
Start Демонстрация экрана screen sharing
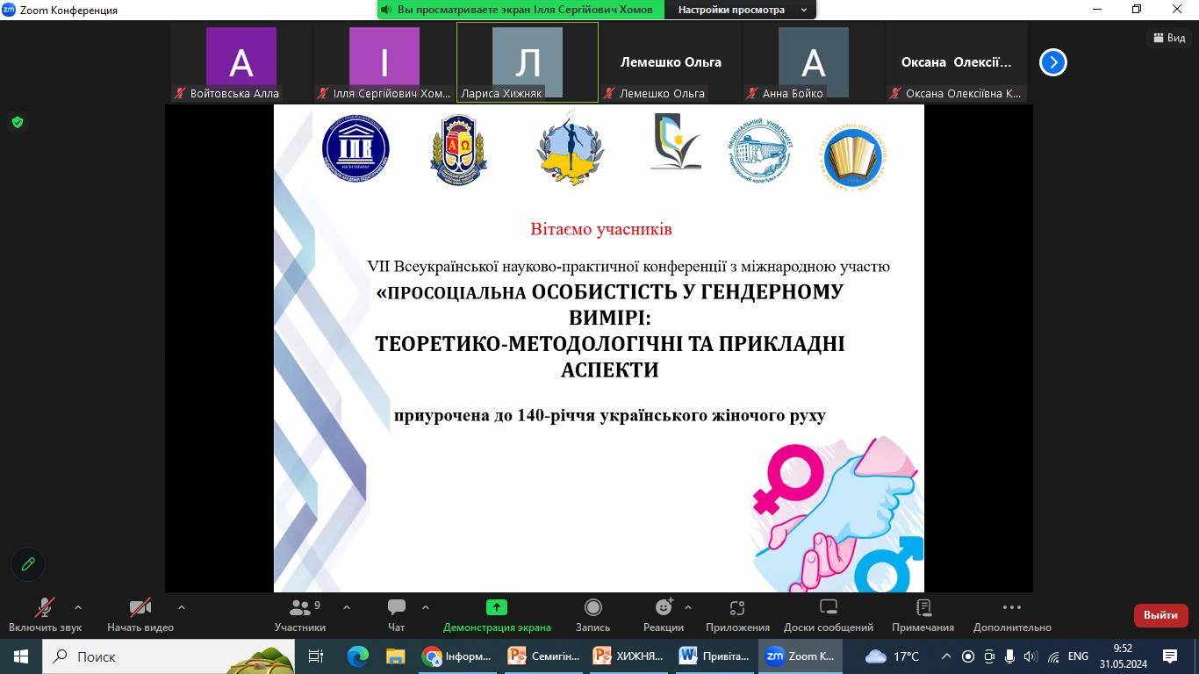coord(497,615)
